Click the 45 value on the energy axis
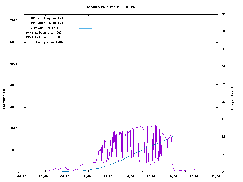This screenshot has height=182, width=243. click(224, 14)
